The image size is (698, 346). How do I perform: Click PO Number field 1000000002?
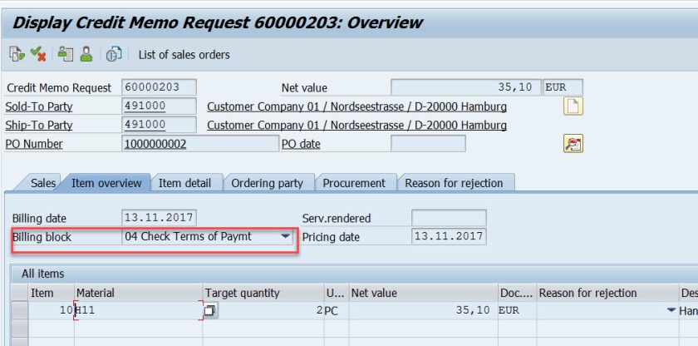(x=200, y=143)
